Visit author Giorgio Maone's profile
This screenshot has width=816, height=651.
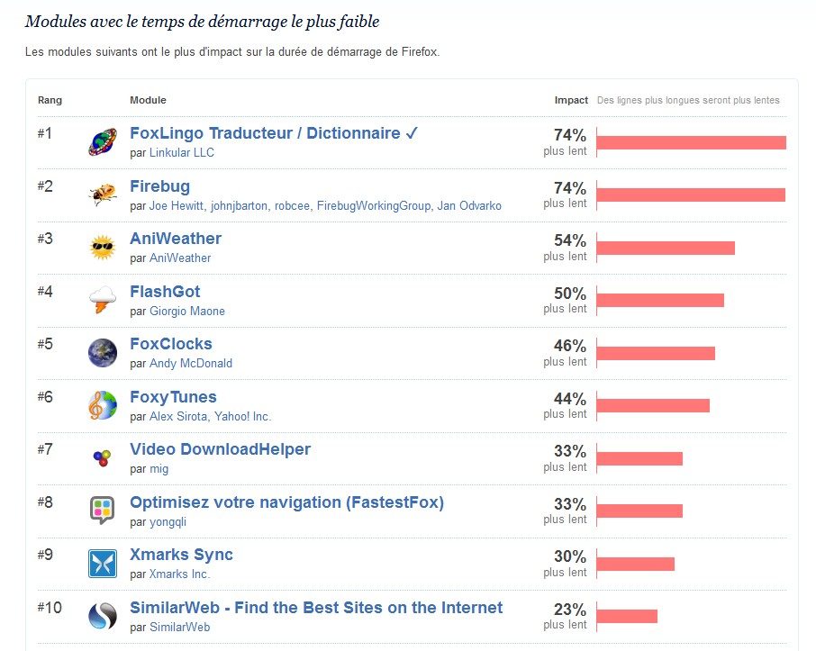(187, 311)
